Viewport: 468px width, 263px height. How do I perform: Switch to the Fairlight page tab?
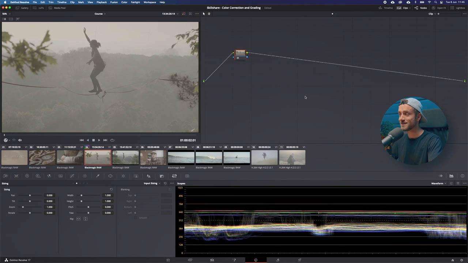click(x=278, y=260)
